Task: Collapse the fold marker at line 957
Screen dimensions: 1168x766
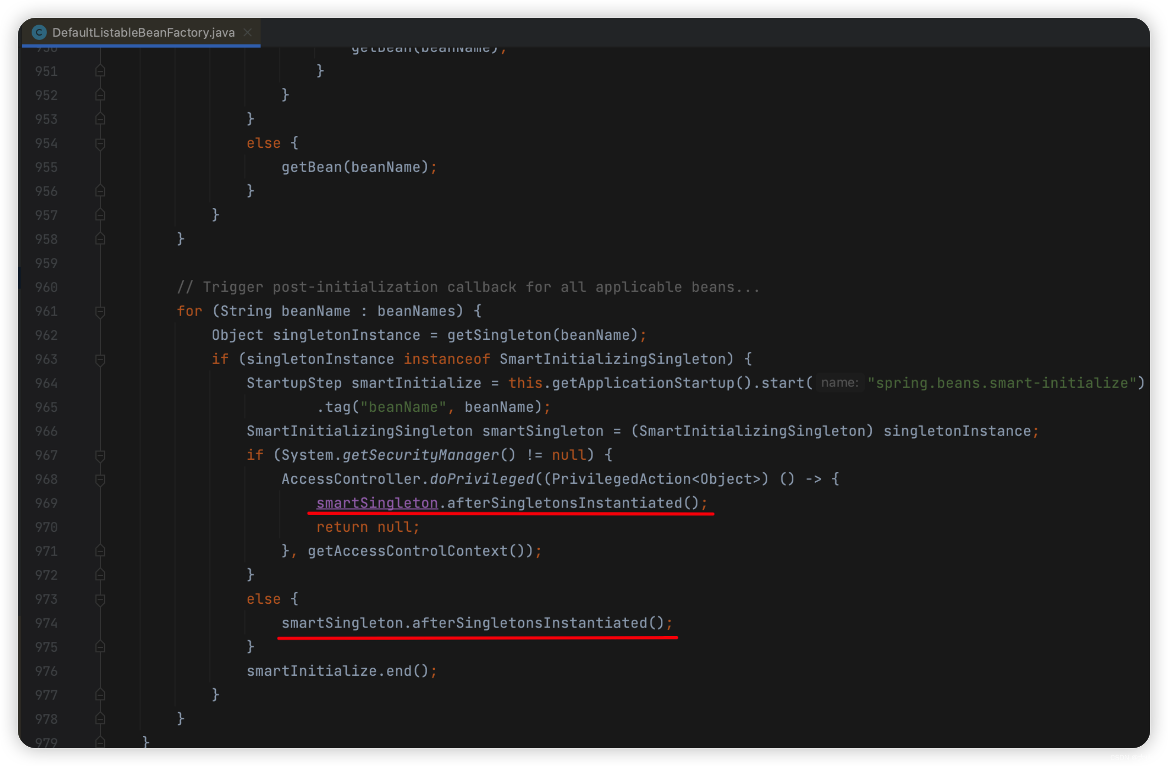Action: tap(100, 215)
